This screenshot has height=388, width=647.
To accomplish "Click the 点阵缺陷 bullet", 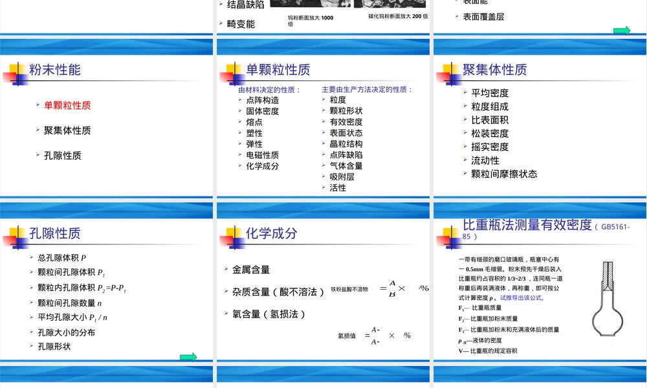I will [345, 155].
